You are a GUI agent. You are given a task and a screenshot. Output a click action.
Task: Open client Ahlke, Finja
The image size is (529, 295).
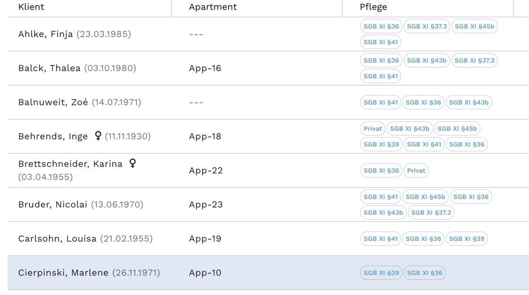pos(45,34)
